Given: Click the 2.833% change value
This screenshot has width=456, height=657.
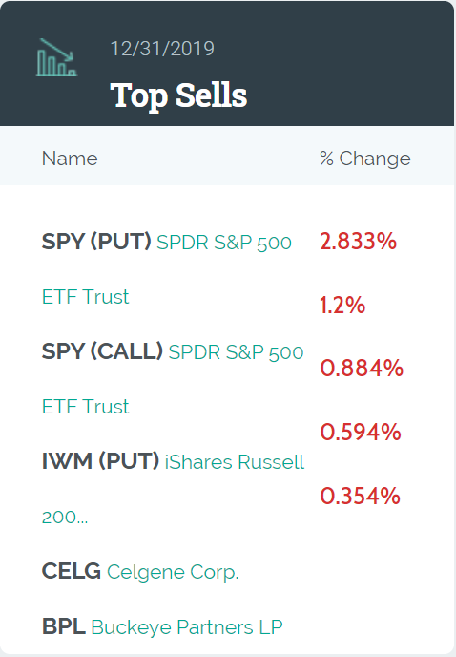Looking at the screenshot, I should (x=358, y=242).
